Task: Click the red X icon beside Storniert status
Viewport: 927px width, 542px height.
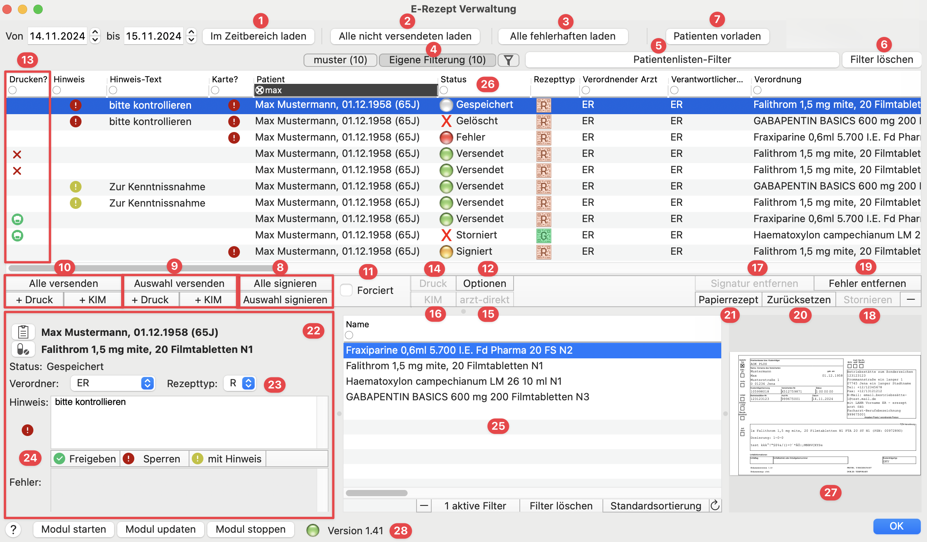Action: (446, 235)
